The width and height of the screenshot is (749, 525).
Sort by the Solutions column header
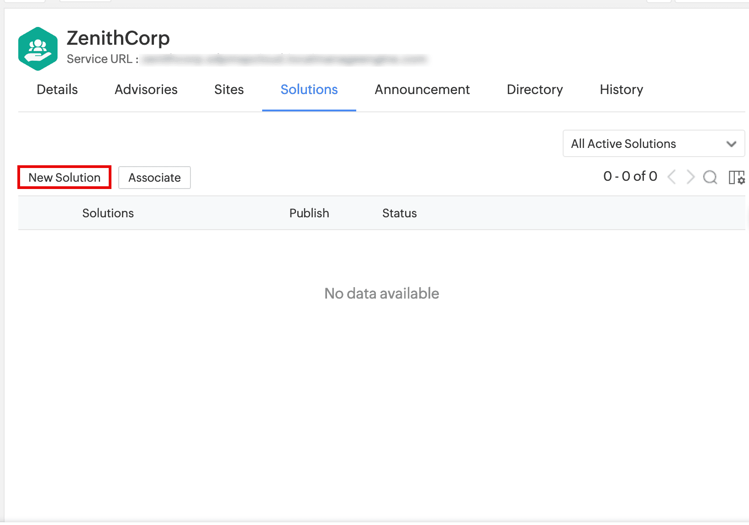pos(108,213)
